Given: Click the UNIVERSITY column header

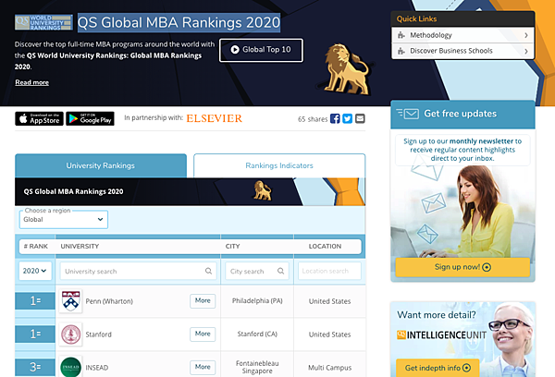Looking at the screenshot, I should (x=80, y=247).
